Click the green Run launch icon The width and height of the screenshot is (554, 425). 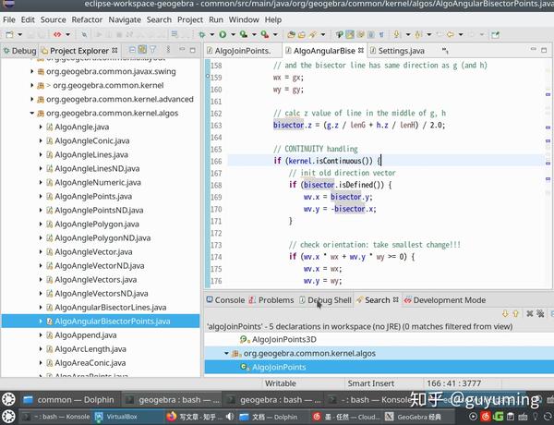point(223,34)
